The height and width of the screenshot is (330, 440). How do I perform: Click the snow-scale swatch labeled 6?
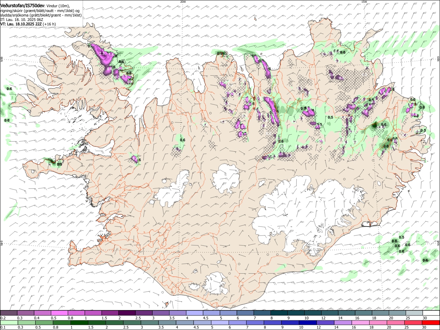coord(245,313)
